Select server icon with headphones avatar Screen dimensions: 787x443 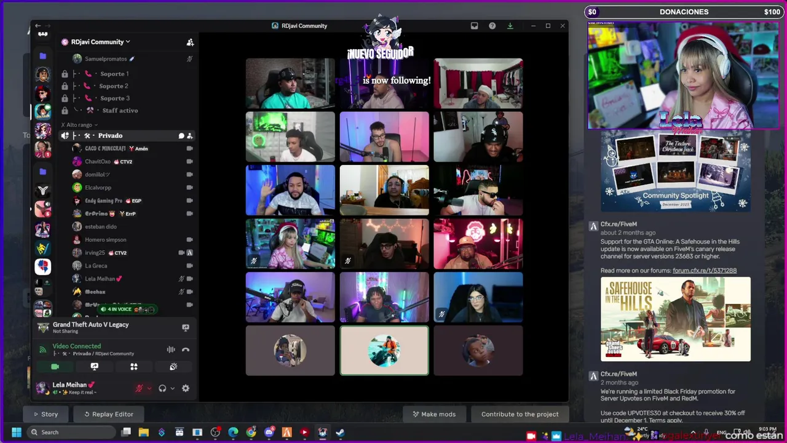point(42,76)
